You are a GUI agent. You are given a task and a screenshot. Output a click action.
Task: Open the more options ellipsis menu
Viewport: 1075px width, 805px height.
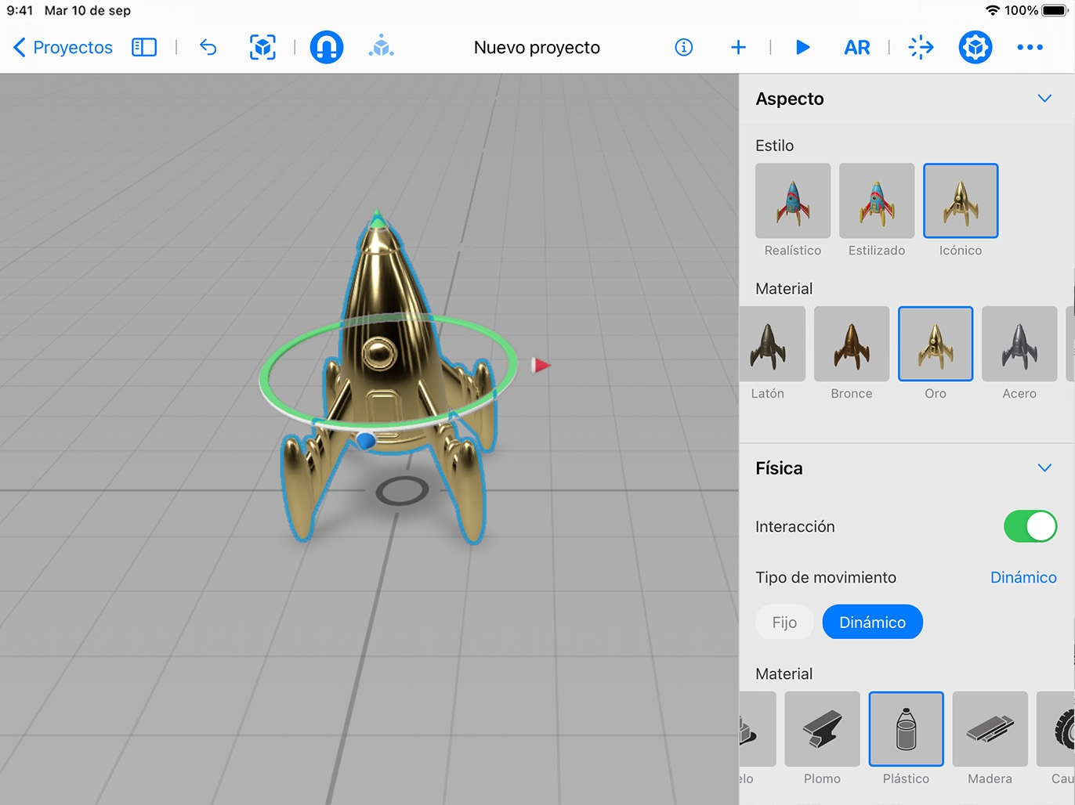1030,48
